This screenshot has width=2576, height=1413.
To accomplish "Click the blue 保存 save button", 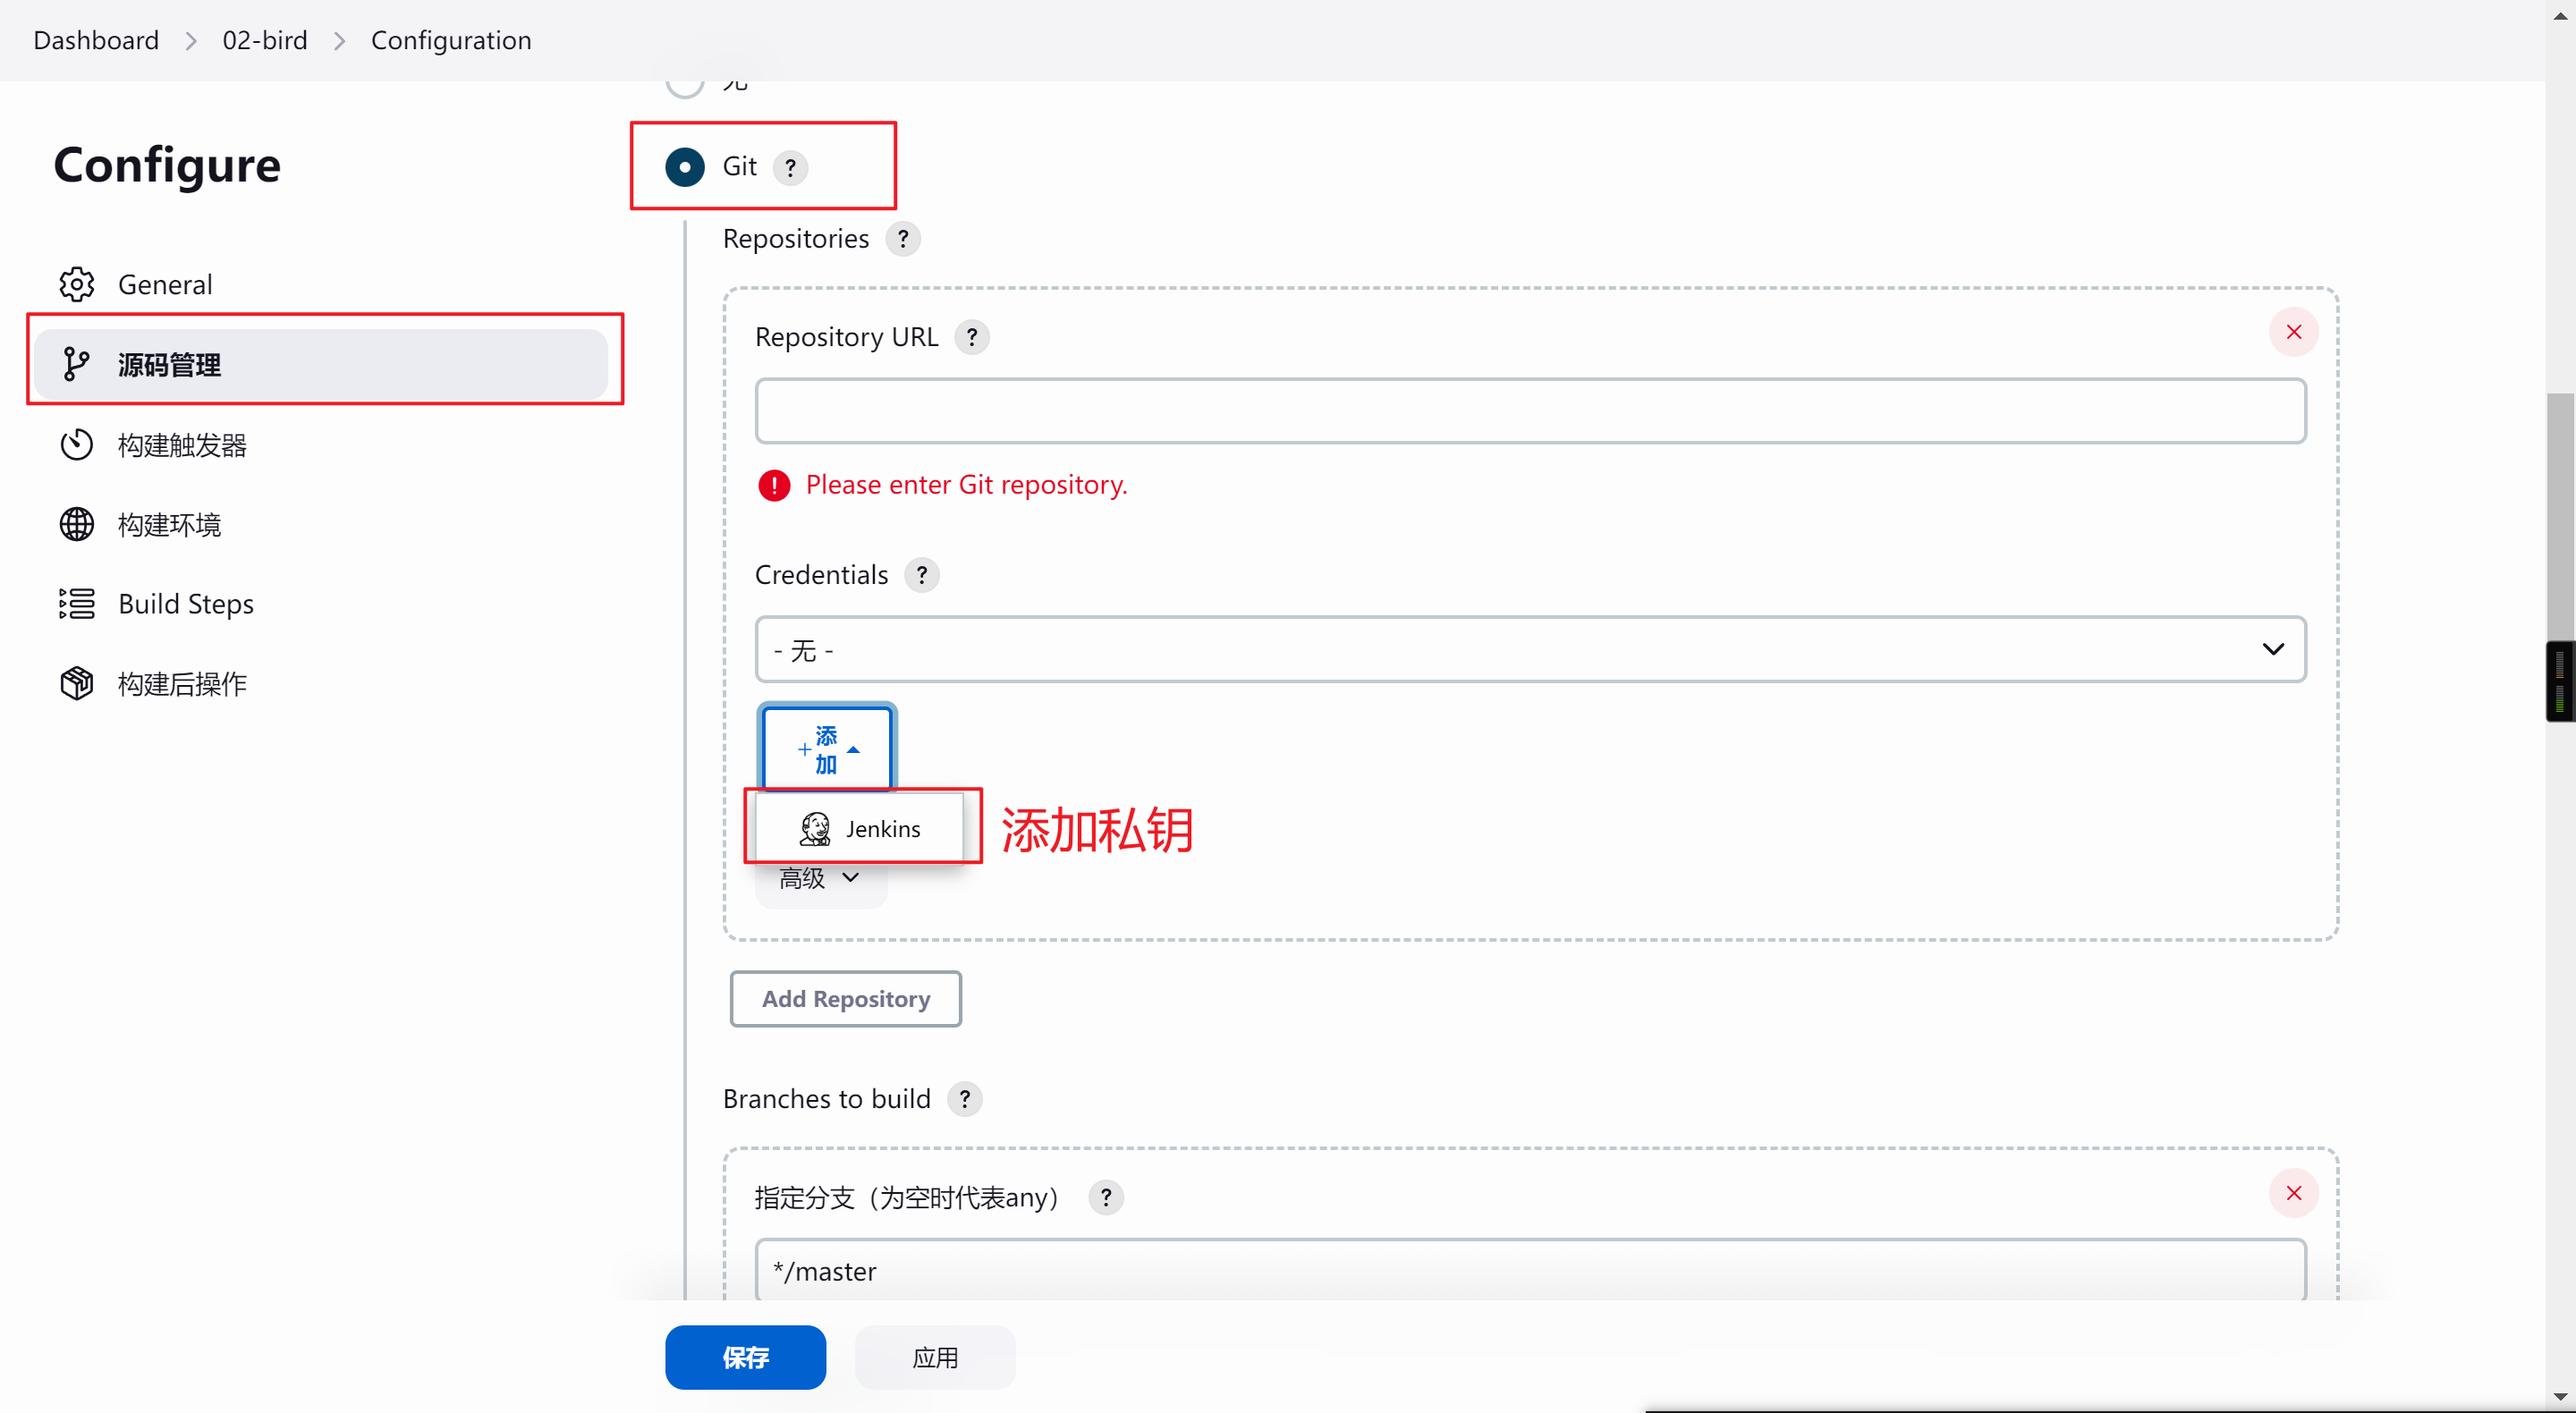I will [745, 1357].
